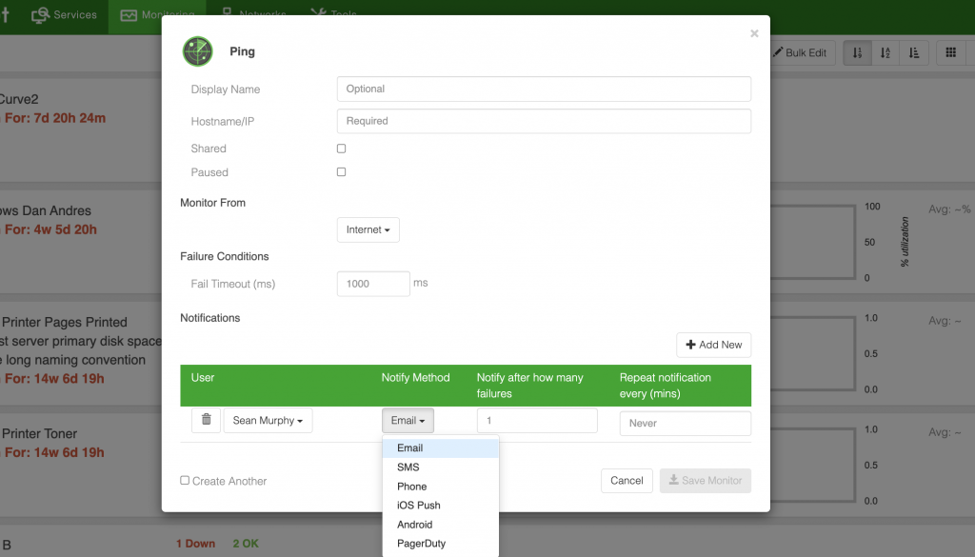Select PagerDuty from the notification list

click(x=423, y=544)
